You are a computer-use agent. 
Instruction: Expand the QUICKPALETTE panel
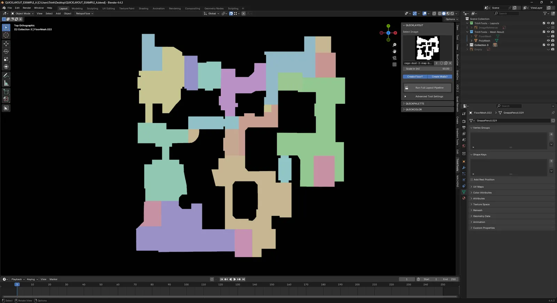pos(415,103)
